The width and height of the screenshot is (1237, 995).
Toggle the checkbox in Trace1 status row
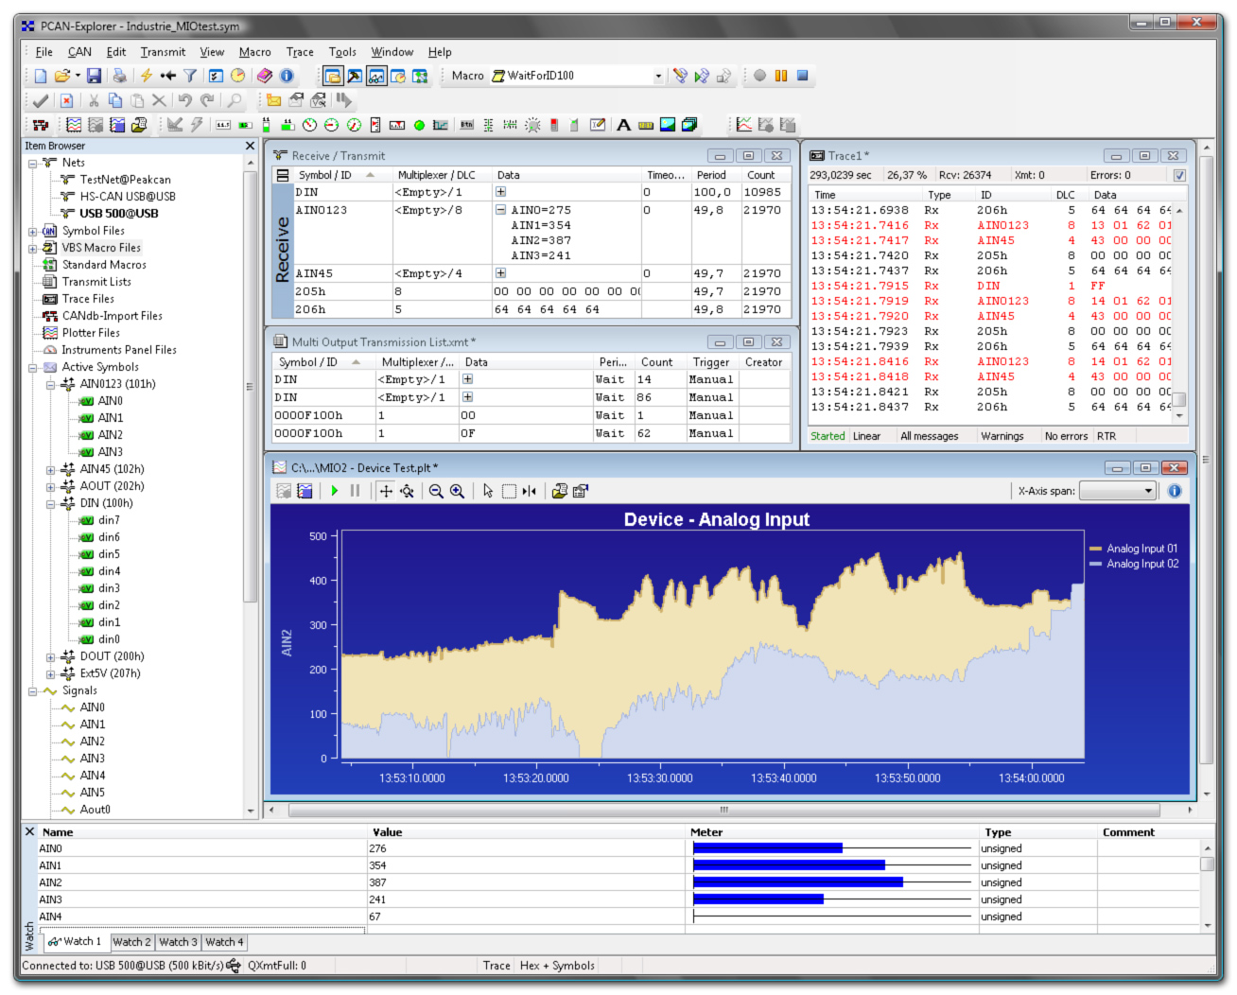(1178, 175)
